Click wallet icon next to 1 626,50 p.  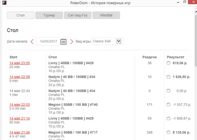(168, 77)
